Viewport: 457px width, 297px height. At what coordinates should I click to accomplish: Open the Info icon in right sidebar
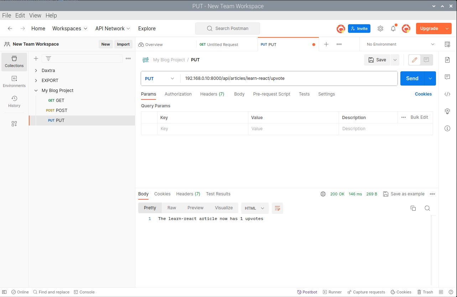pos(448,128)
